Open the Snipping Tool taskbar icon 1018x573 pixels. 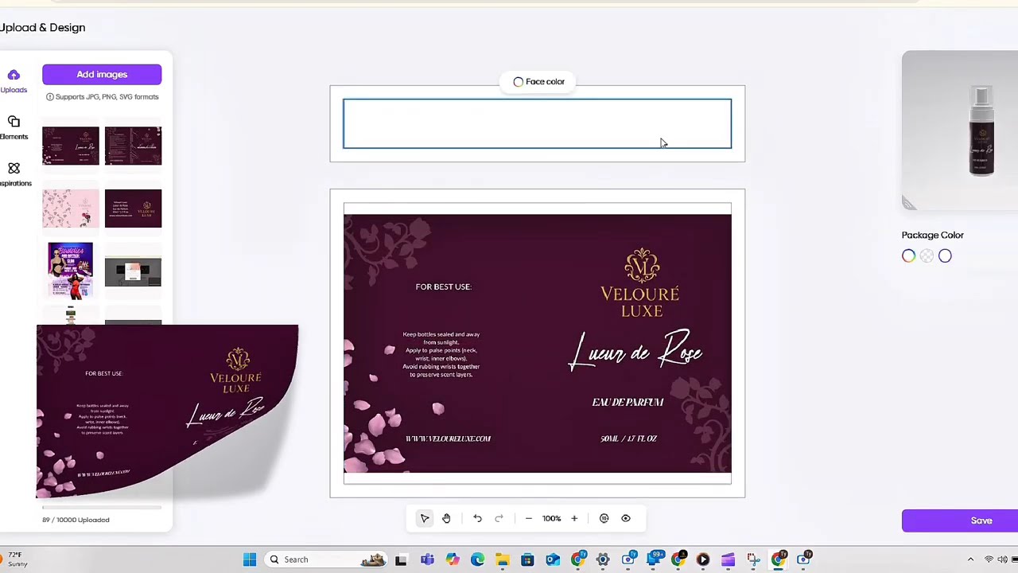753,559
